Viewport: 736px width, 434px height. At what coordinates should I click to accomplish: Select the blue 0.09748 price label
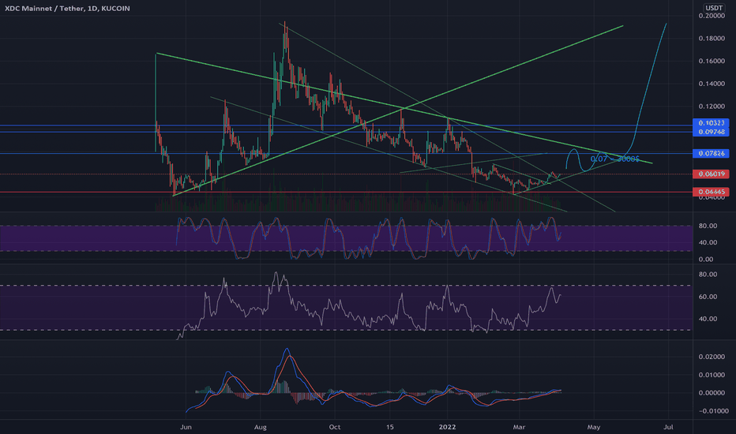pos(711,132)
